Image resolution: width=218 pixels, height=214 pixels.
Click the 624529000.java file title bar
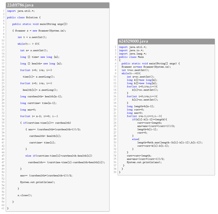click(x=166, y=41)
